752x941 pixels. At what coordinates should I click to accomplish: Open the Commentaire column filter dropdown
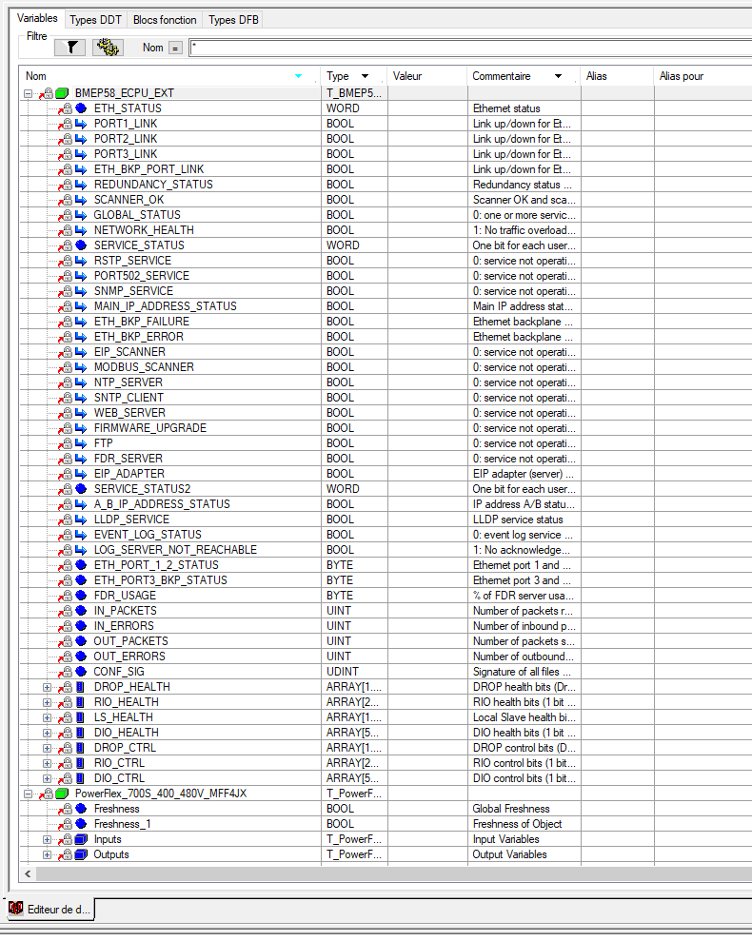(x=558, y=76)
